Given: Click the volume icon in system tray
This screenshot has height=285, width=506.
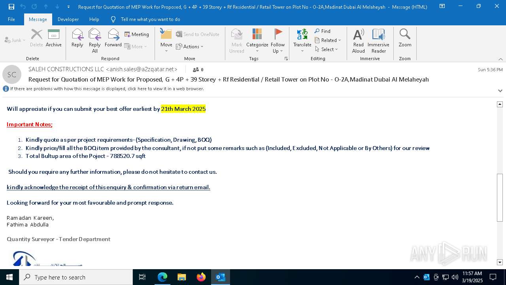Looking at the screenshot, I should tap(455, 277).
